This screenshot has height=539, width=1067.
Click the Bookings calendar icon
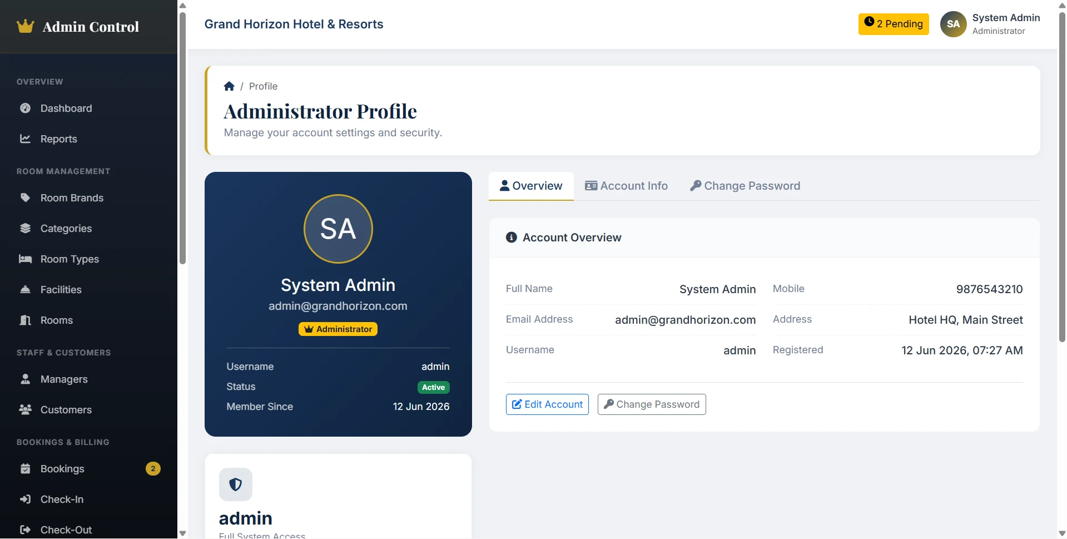click(x=25, y=468)
